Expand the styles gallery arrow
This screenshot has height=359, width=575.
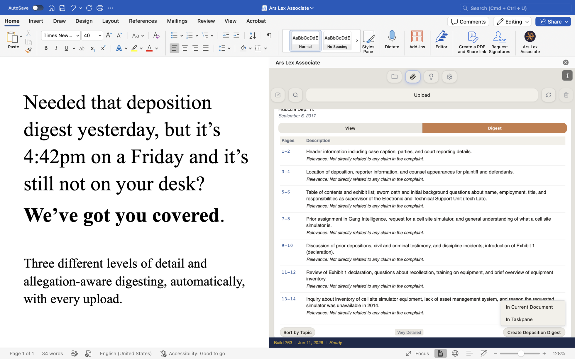[x=357, y=41]
